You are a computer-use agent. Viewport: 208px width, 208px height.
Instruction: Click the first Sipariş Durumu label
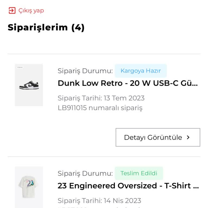(x=85, y=71)
